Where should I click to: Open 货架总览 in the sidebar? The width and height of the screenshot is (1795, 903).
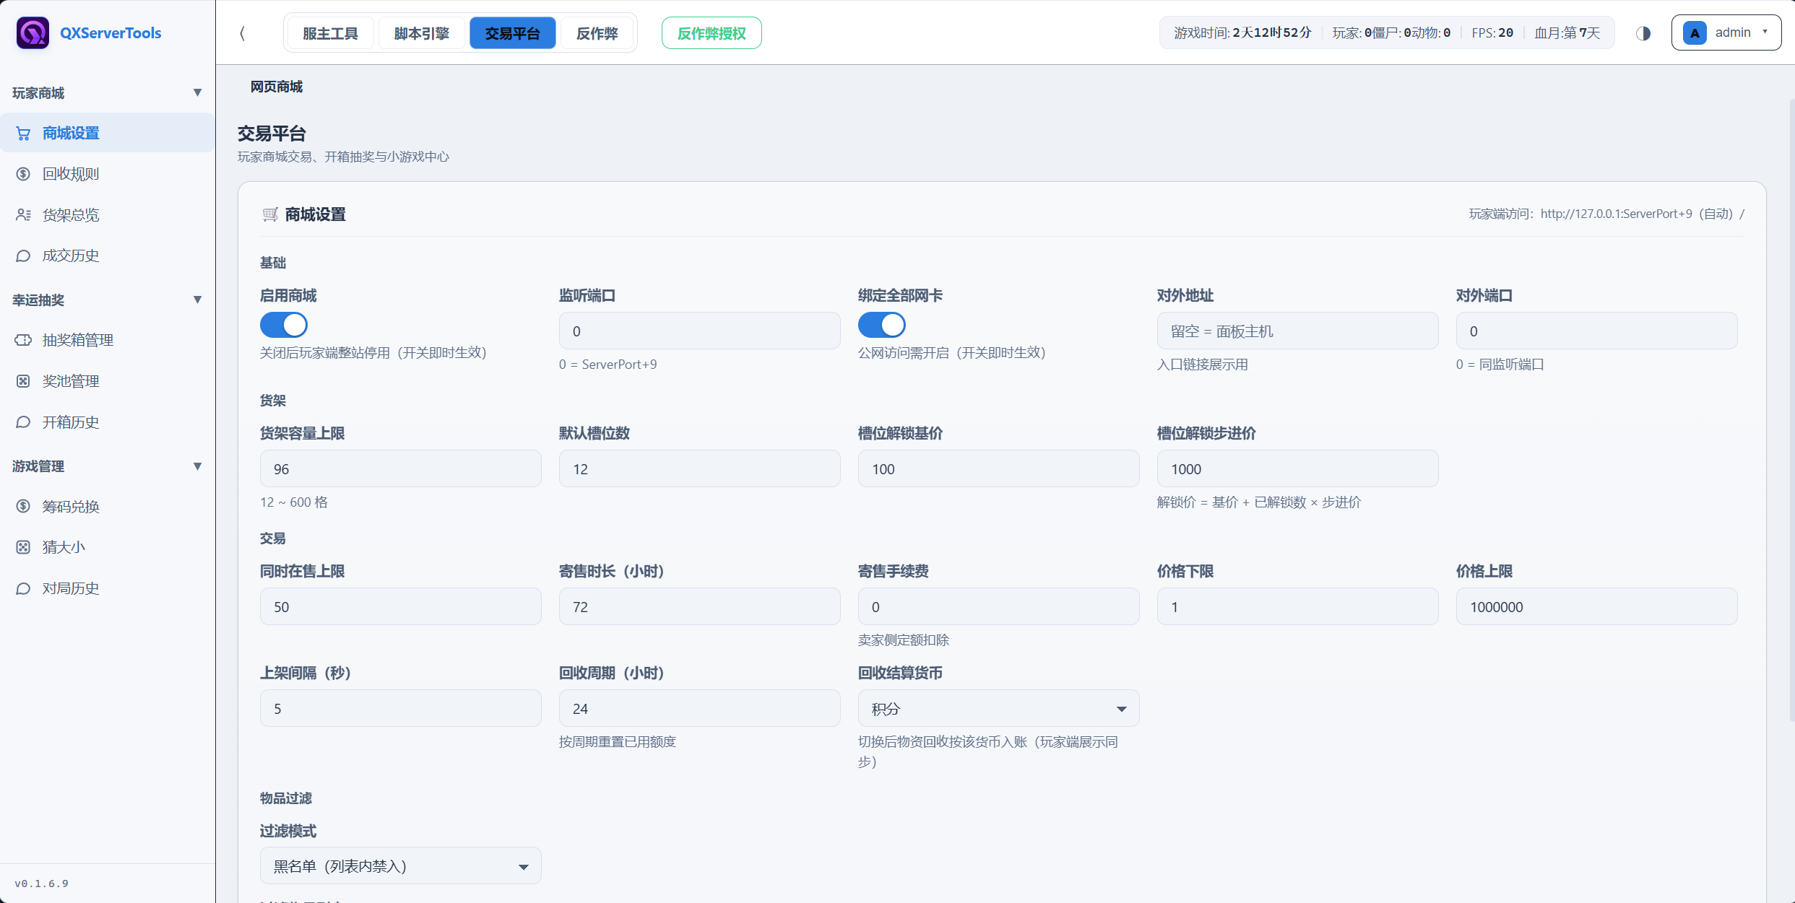click(x=107, y=215)
